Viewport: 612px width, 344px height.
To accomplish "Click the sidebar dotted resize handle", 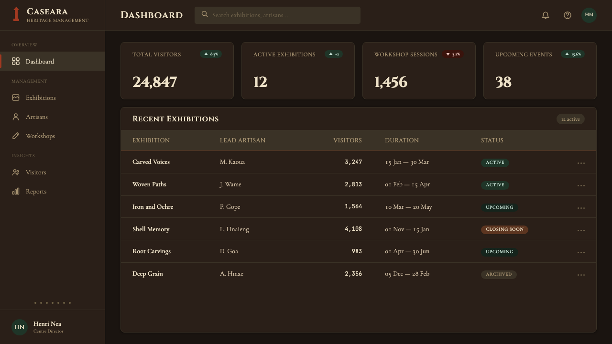I will coord(53,302).
